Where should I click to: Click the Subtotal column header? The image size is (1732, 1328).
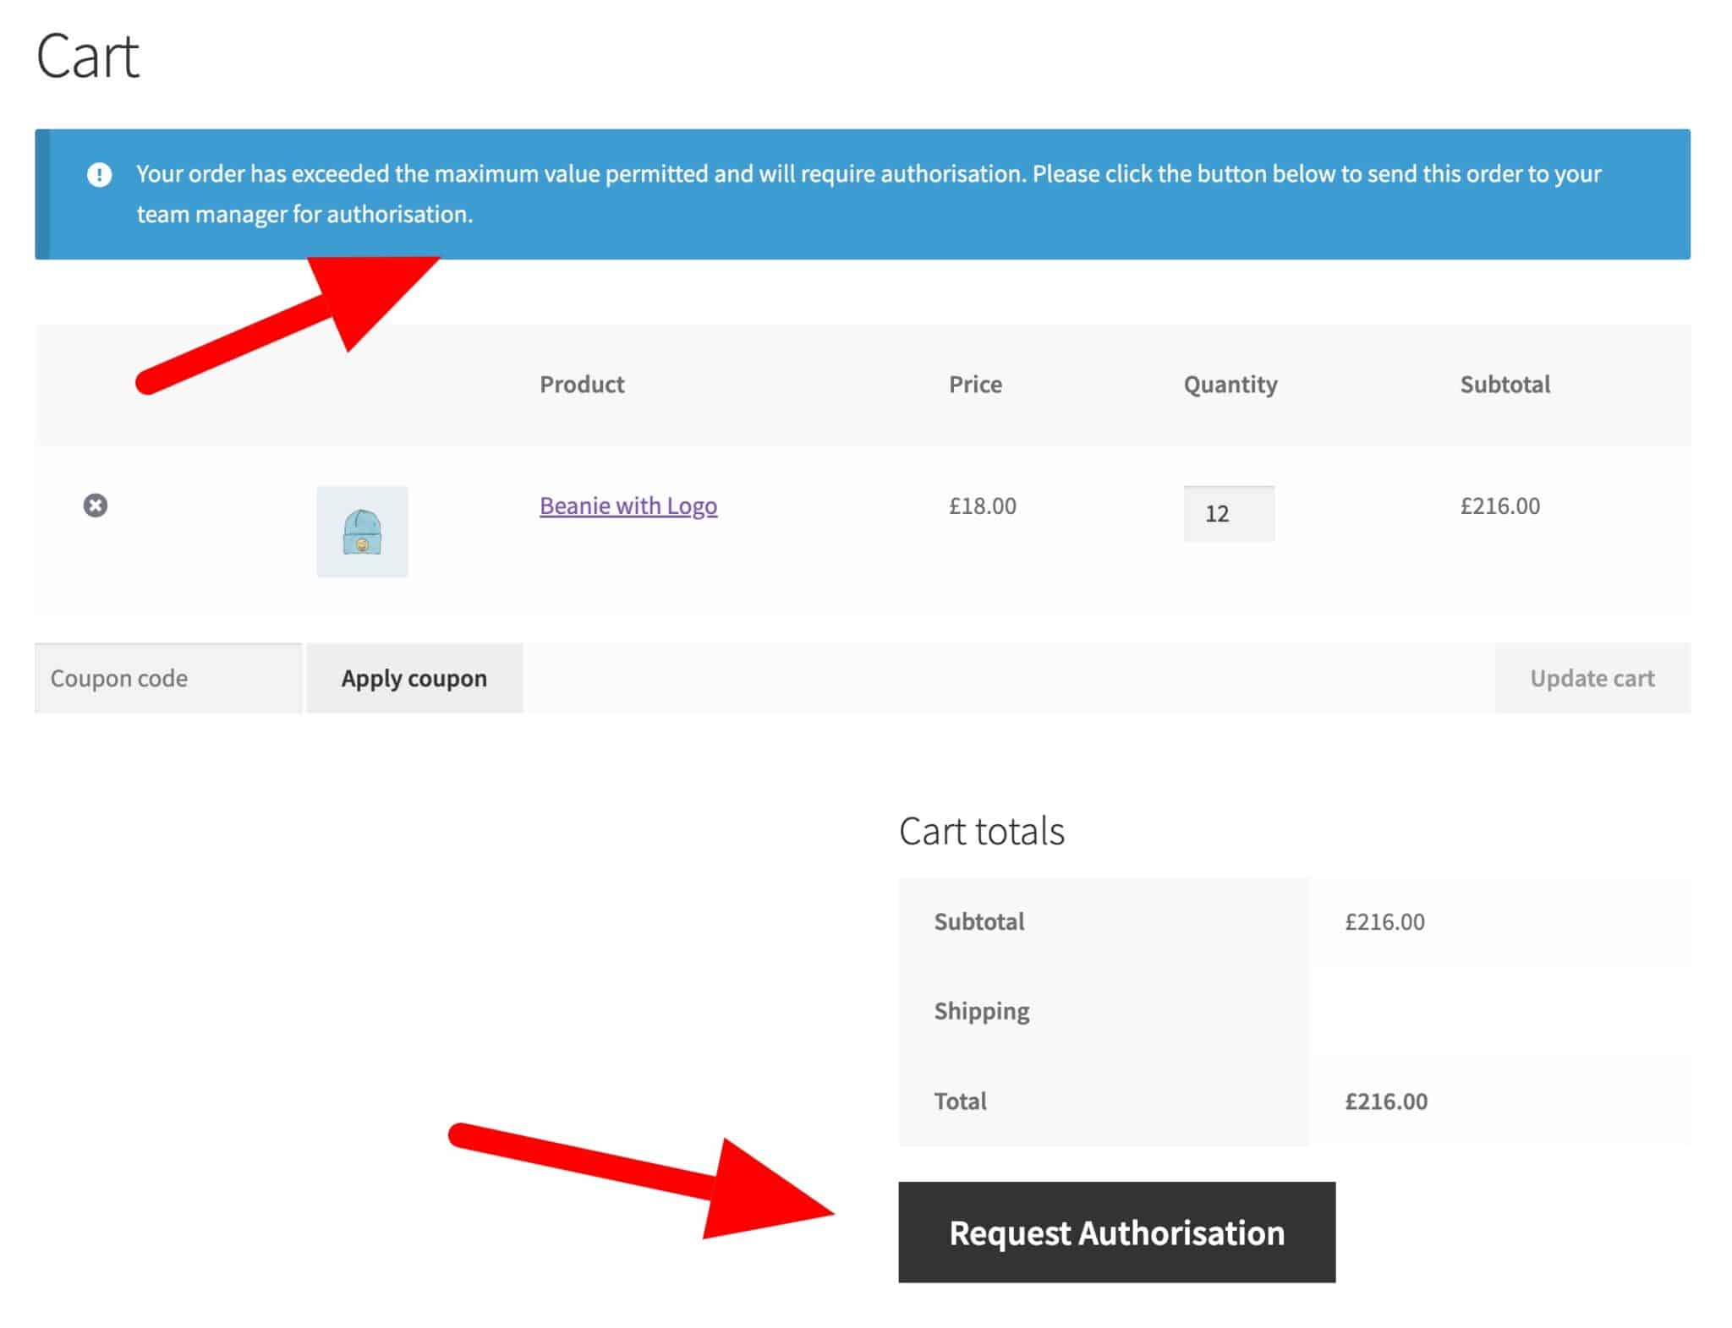tap(1505, 385)
